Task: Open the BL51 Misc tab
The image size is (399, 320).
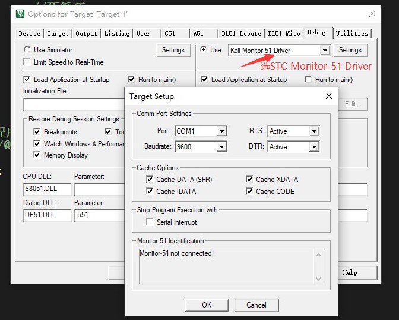Action: [x=284, y=33]
